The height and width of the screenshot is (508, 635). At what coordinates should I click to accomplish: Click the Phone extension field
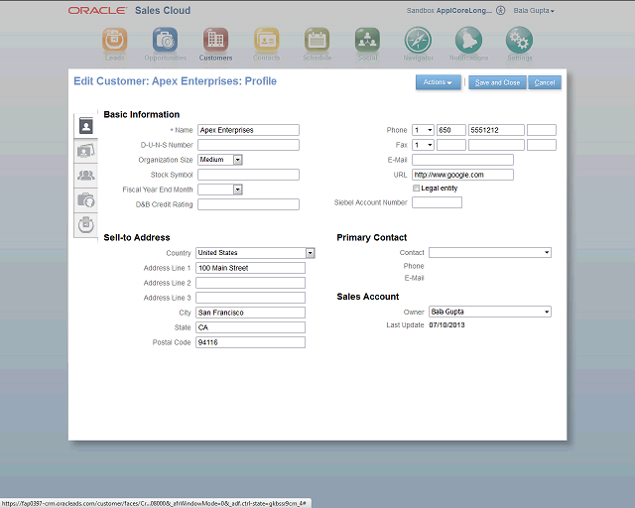coord(542,130)
